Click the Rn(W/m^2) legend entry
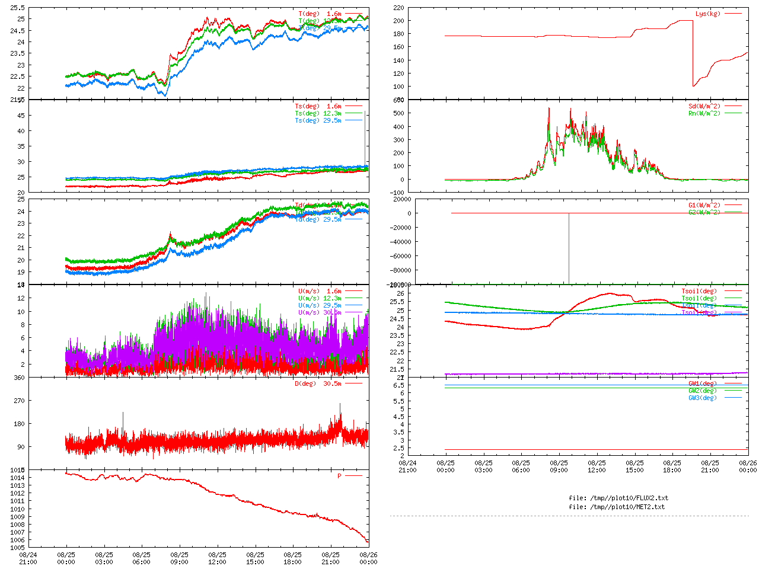Viewport: 759px width, 569px height. [x=715, y=114]
